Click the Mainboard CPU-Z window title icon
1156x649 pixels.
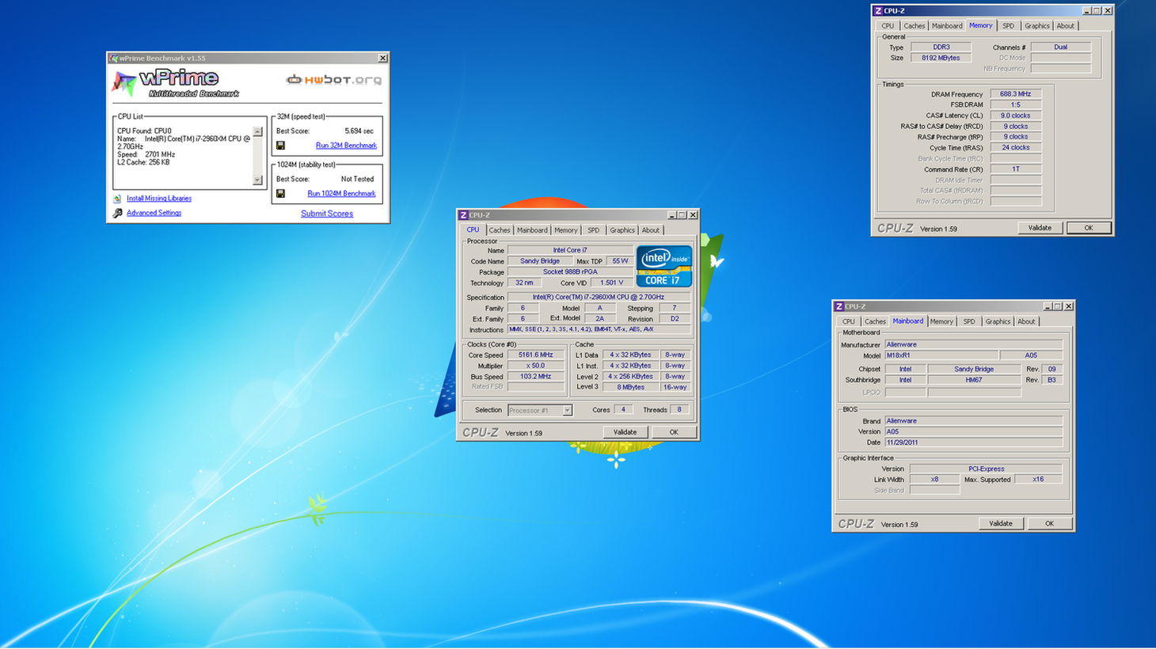(839, 306)
